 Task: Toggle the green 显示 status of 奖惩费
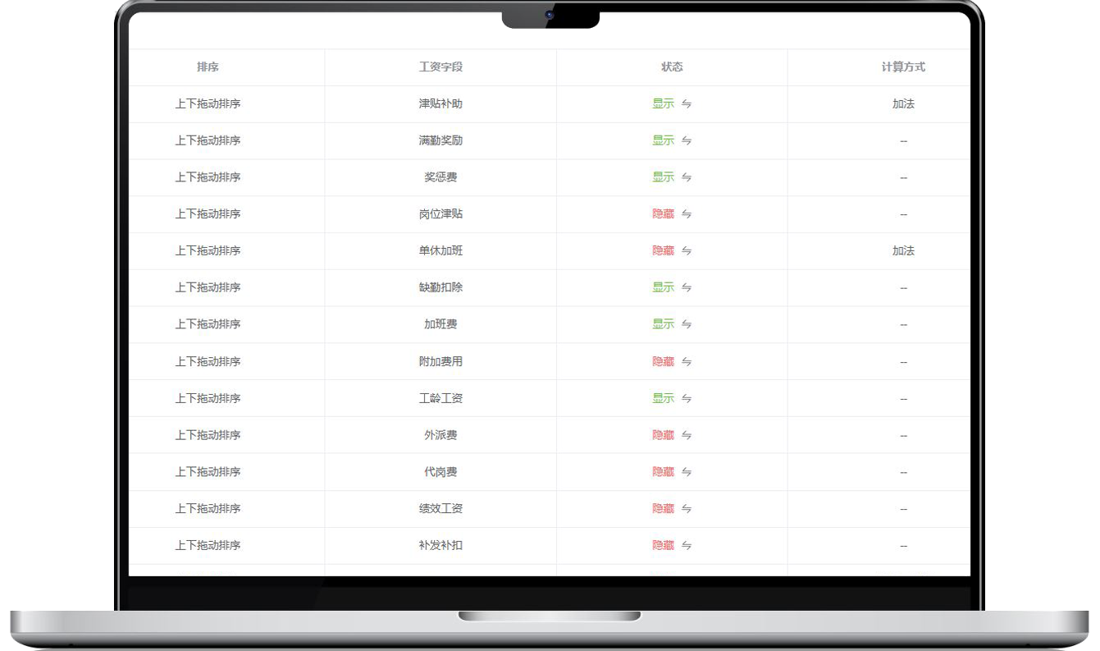tap(663, 177)
